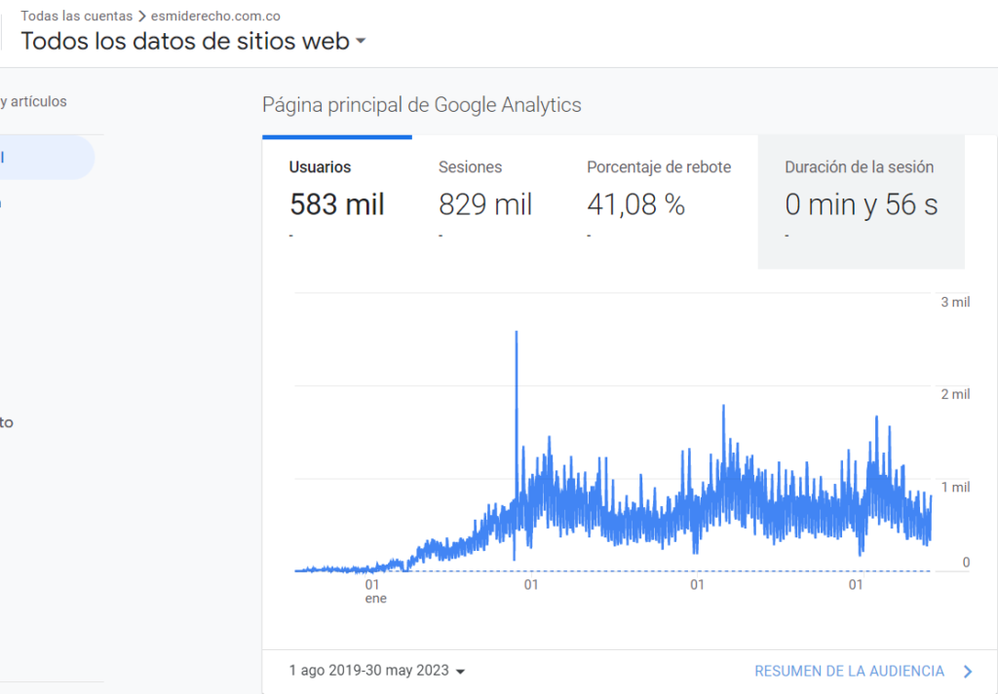Screen dimensions: 998x694
Task: Click the 'Todas las cuentas' breadcrumb
Action: point(76,16)
